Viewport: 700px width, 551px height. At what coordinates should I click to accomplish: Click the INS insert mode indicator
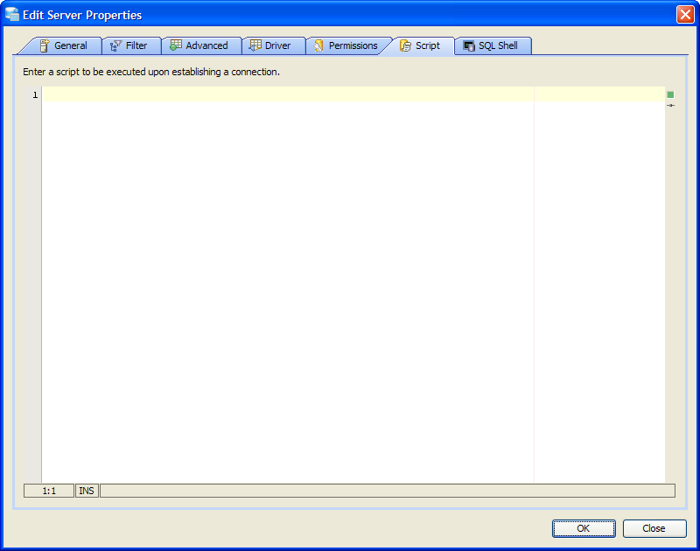click(87, 491)
